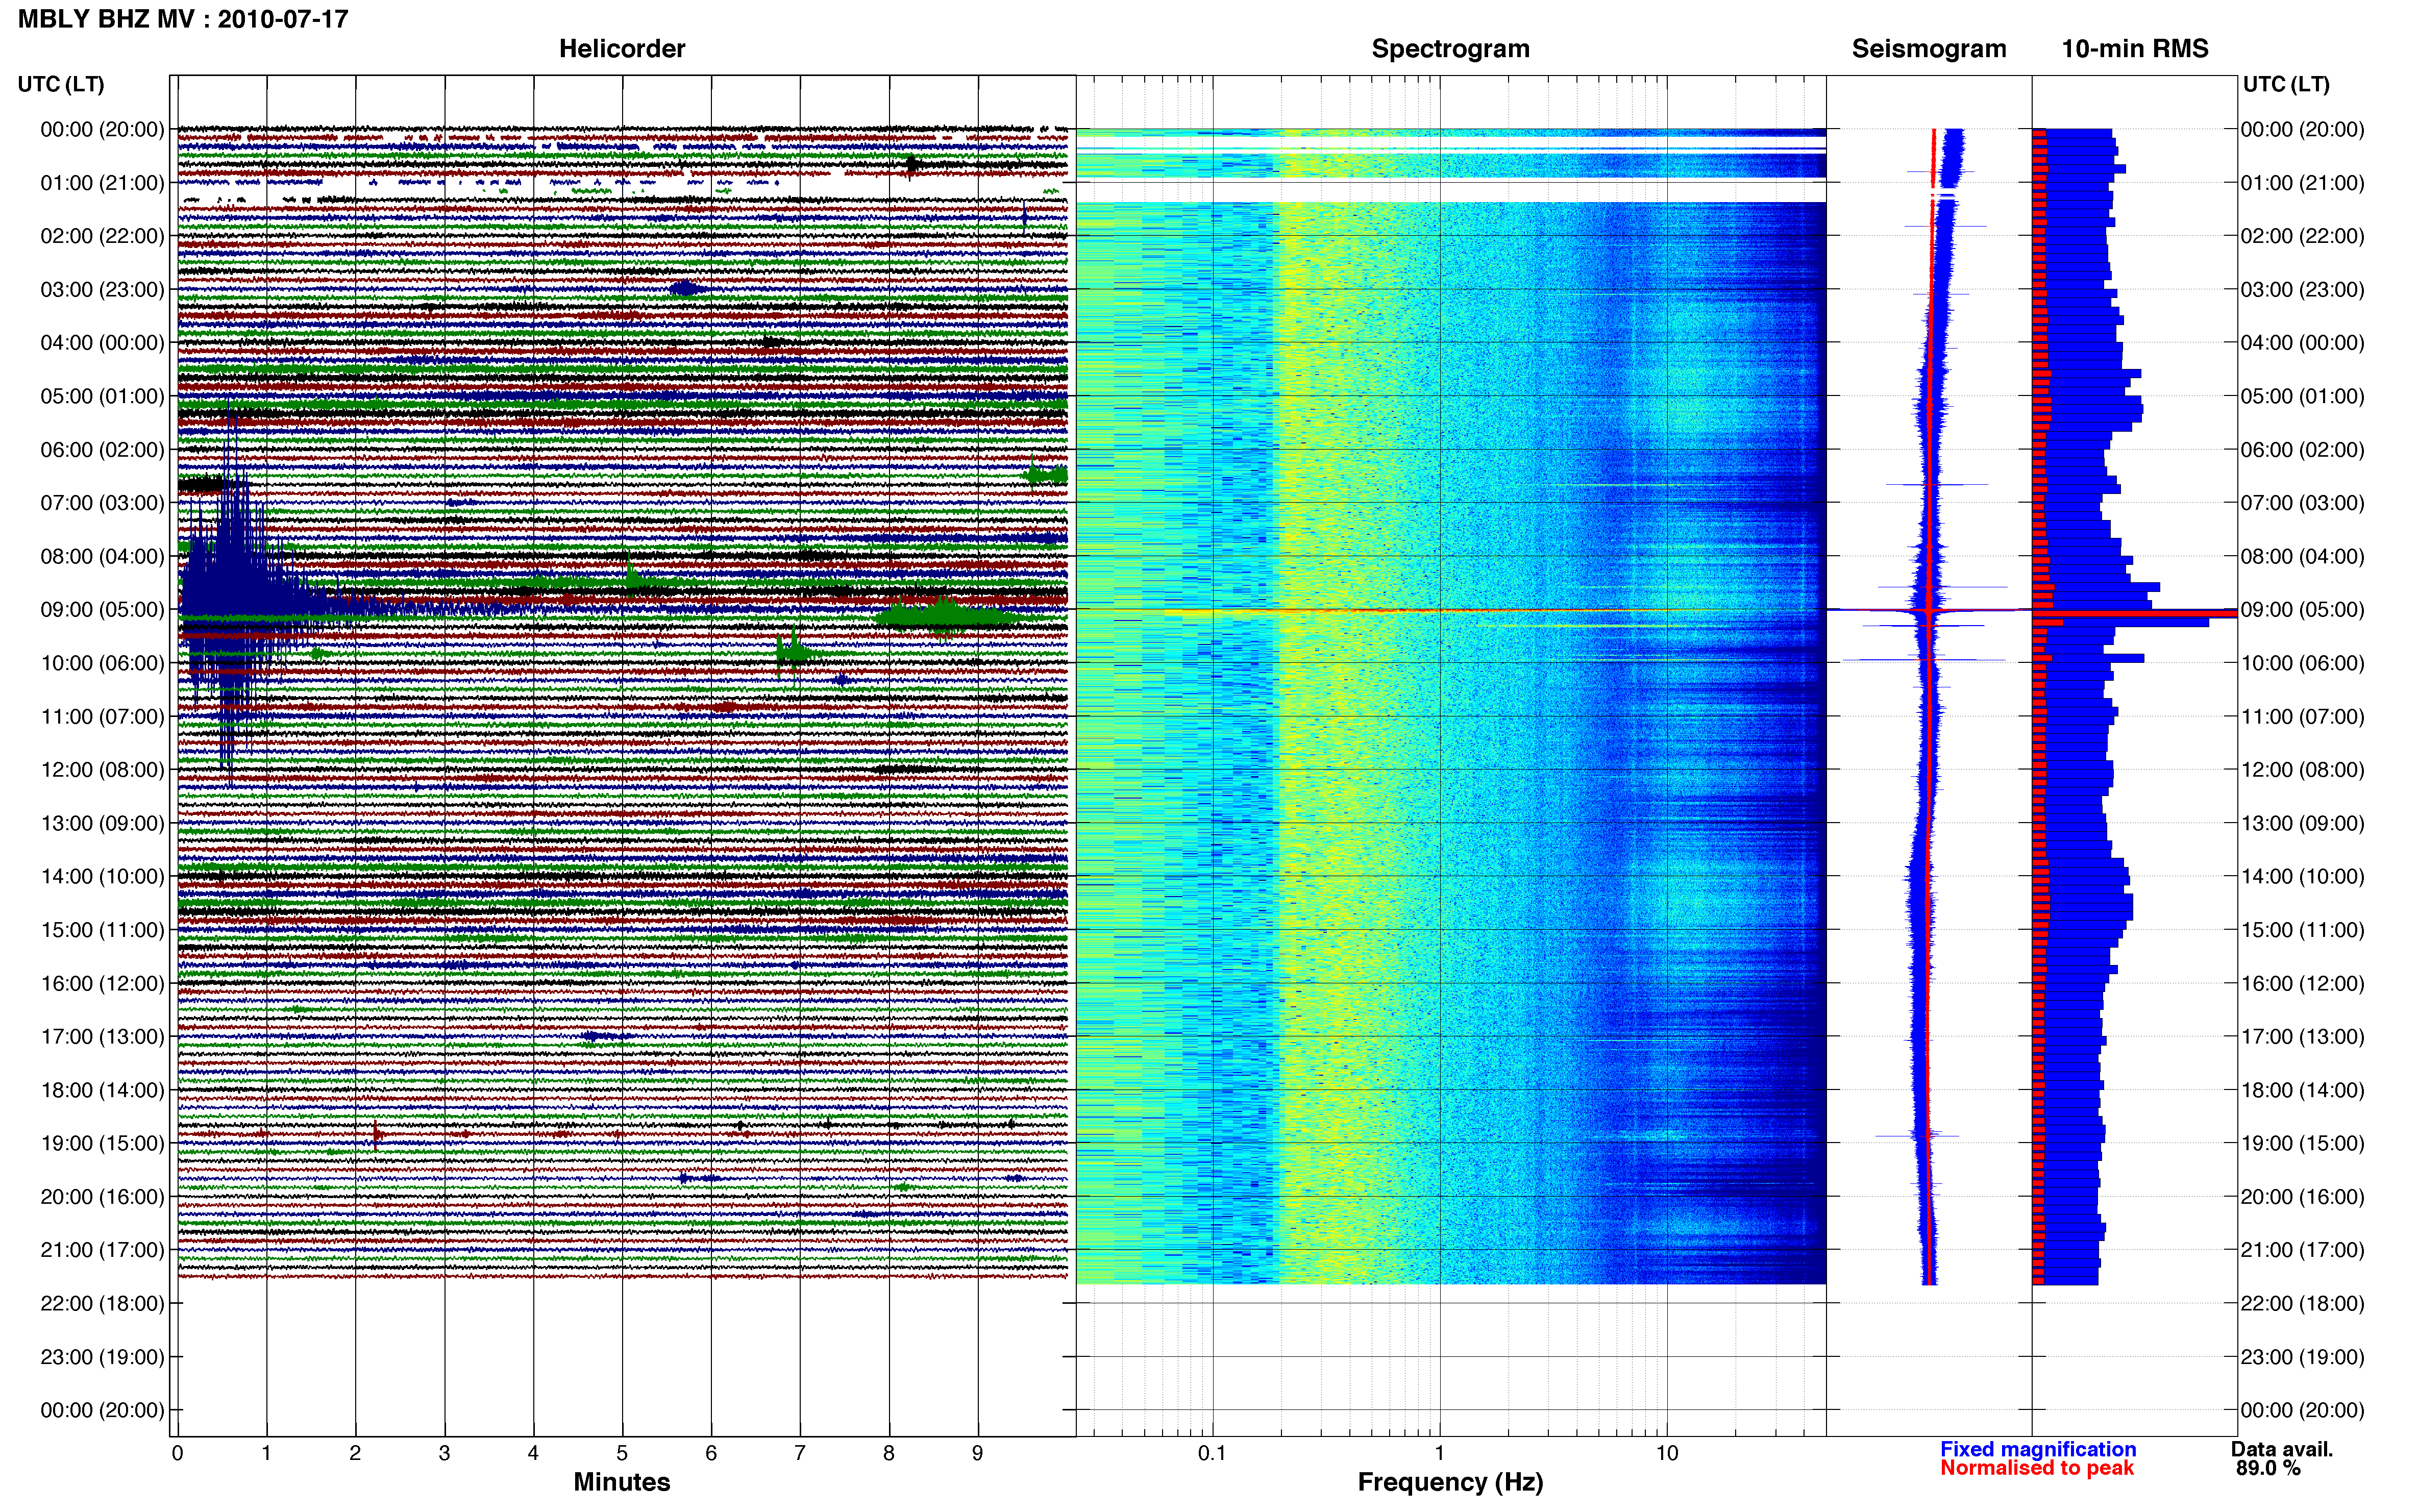Click minute tick label '5' on helicorder axis
The width and height of the screenshot is (2419, 1512).
click(x=622, y=1453)
